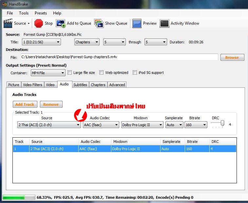Click the Show Queue icon
Screen dimensions: 248x203
coord(99,23)
